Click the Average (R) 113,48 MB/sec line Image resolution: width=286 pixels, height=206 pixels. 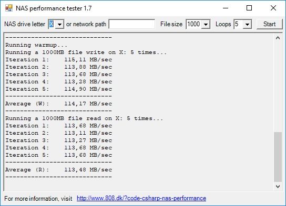pyautogui.click(x=58, y=170)
